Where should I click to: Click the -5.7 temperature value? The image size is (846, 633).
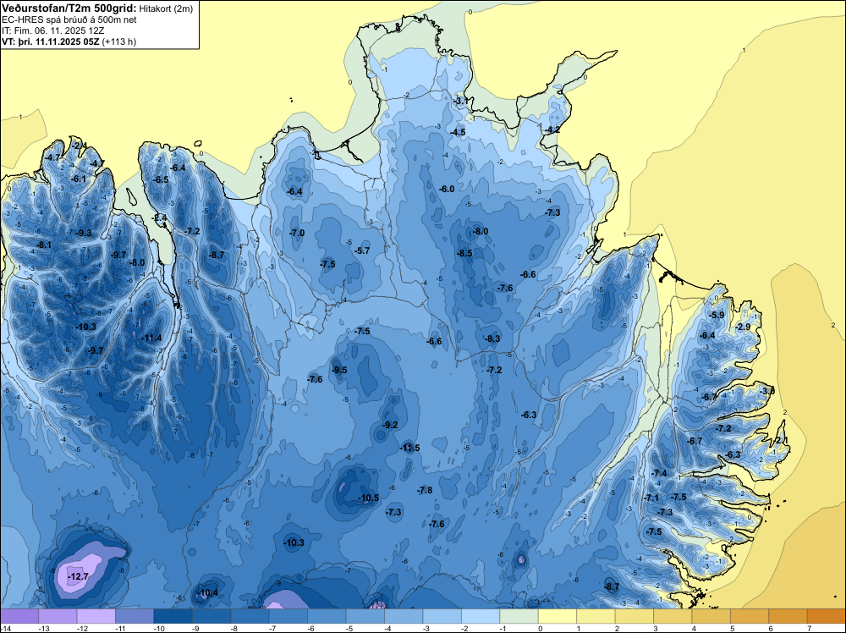(x=363, y=251)
